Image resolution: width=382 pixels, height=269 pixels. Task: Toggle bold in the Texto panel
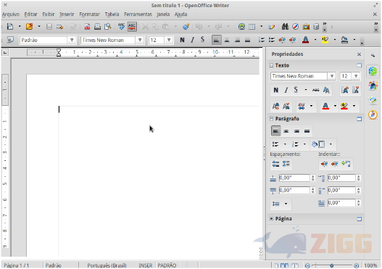(275, 90)
